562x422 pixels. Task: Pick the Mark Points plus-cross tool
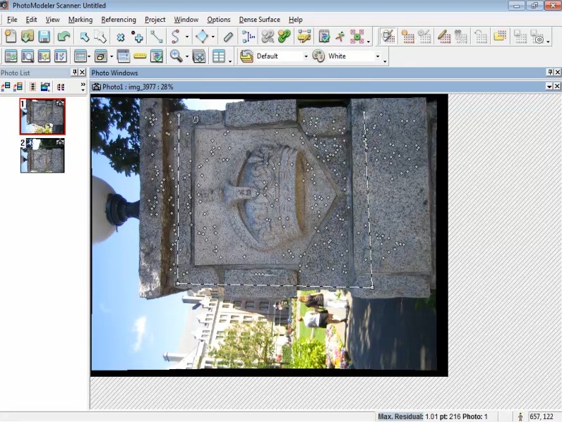click(138, 37)
